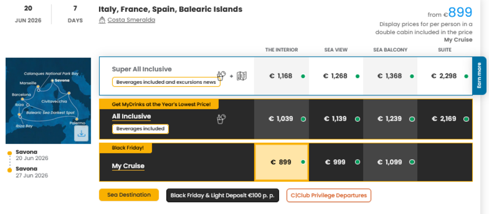
Task: Select the €999 My Cruise Sea View price
Action: [335, 162]
